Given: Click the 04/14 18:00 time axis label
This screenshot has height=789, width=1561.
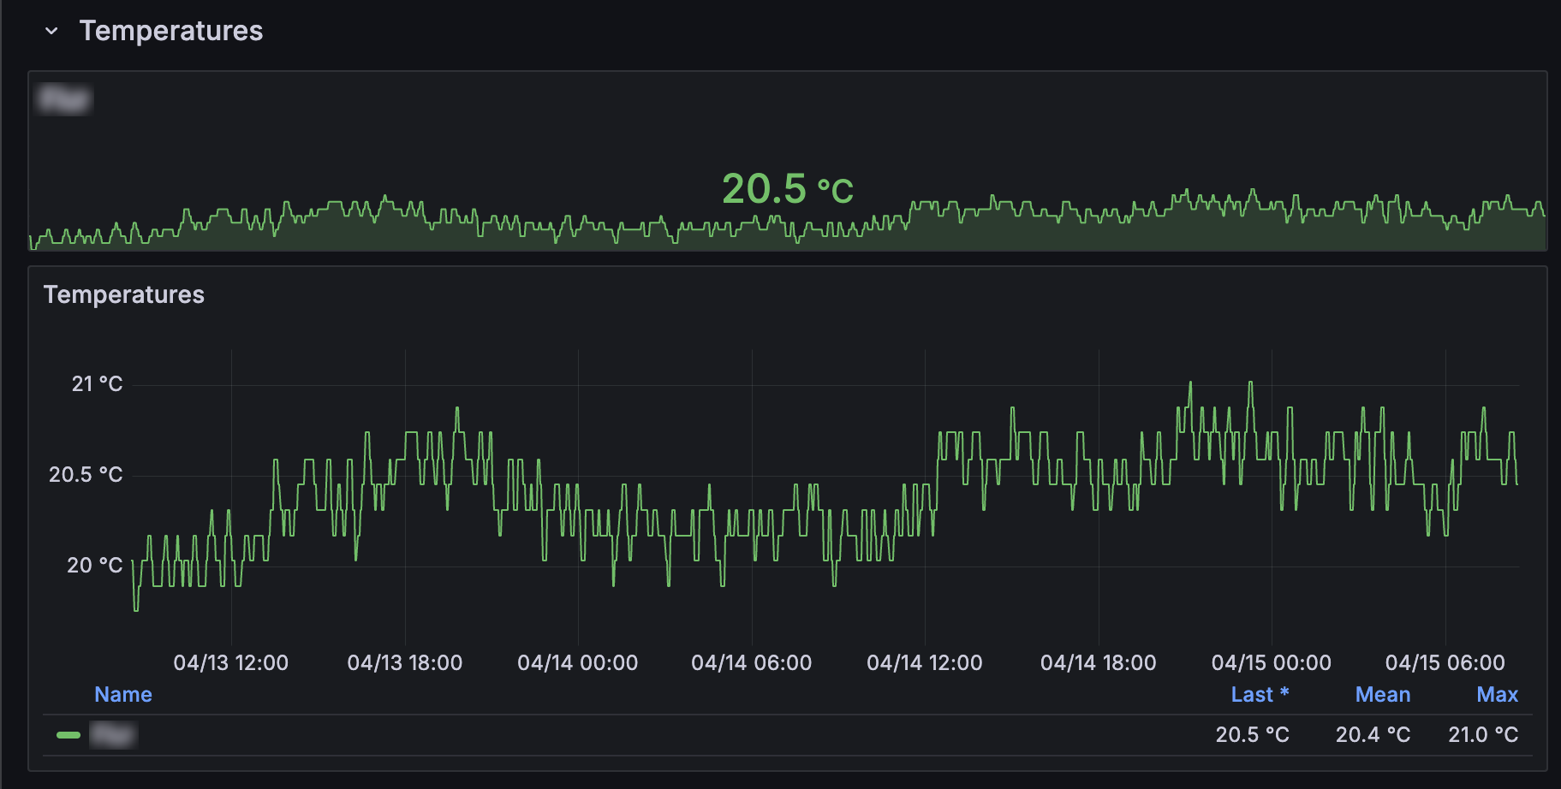Looking at the screenshot, I should pos(1098,663).
